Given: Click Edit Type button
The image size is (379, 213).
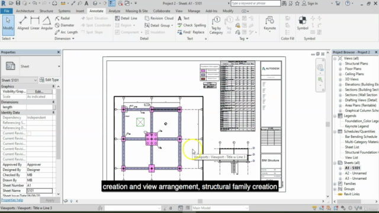Looking at the screenshot, I should tap(49, 80).
